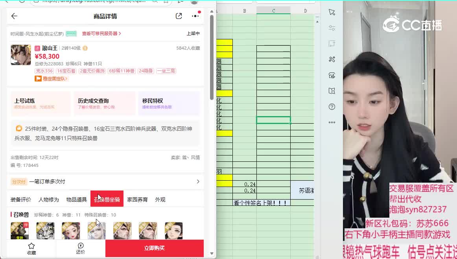Image resolution: width=457 pixels, height=259 pixels.
Task: Open 查看可移民服务器 link
Action: [x=101, y=33]
